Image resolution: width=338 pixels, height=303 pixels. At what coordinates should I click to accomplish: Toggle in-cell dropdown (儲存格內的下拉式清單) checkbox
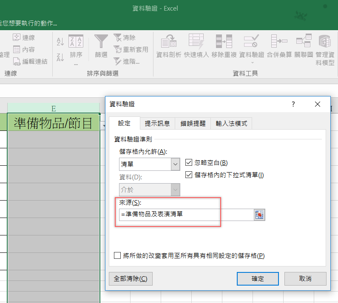[x=189, y=175]
